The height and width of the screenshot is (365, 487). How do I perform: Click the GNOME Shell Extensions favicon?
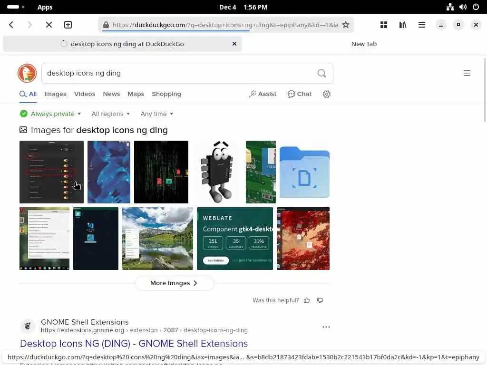tap(28, 326)
